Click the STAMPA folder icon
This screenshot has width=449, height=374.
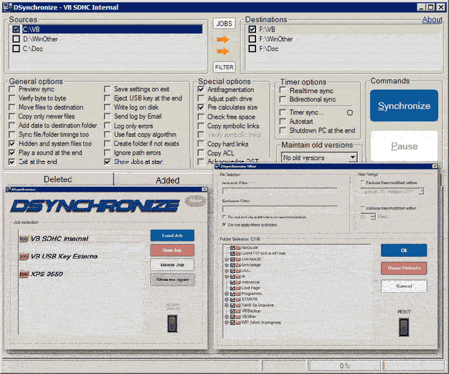238,299
